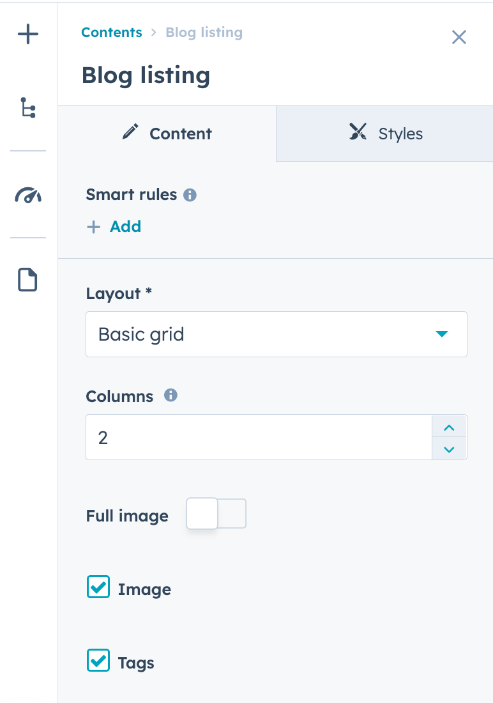The width and height of the screenshot is (493, 703).
Task: Decrease Columns value with down arrow
Action: 449,449
